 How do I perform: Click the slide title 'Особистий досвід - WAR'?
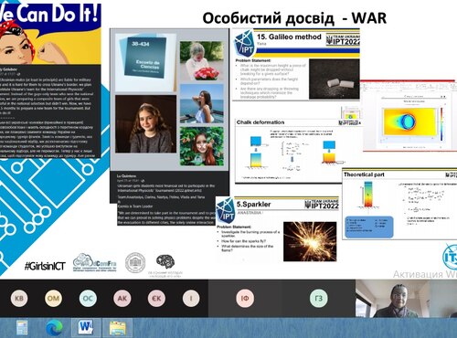tap(294, 18)
